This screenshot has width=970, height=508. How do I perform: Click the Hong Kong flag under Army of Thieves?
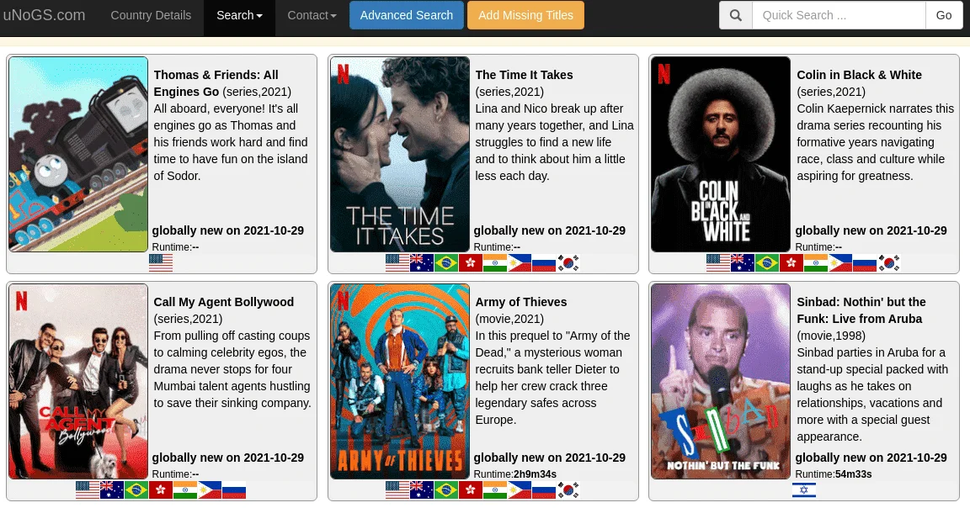pos(470,490)
